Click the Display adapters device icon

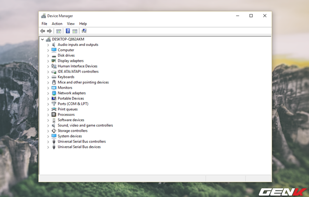[x=54, y=61]
